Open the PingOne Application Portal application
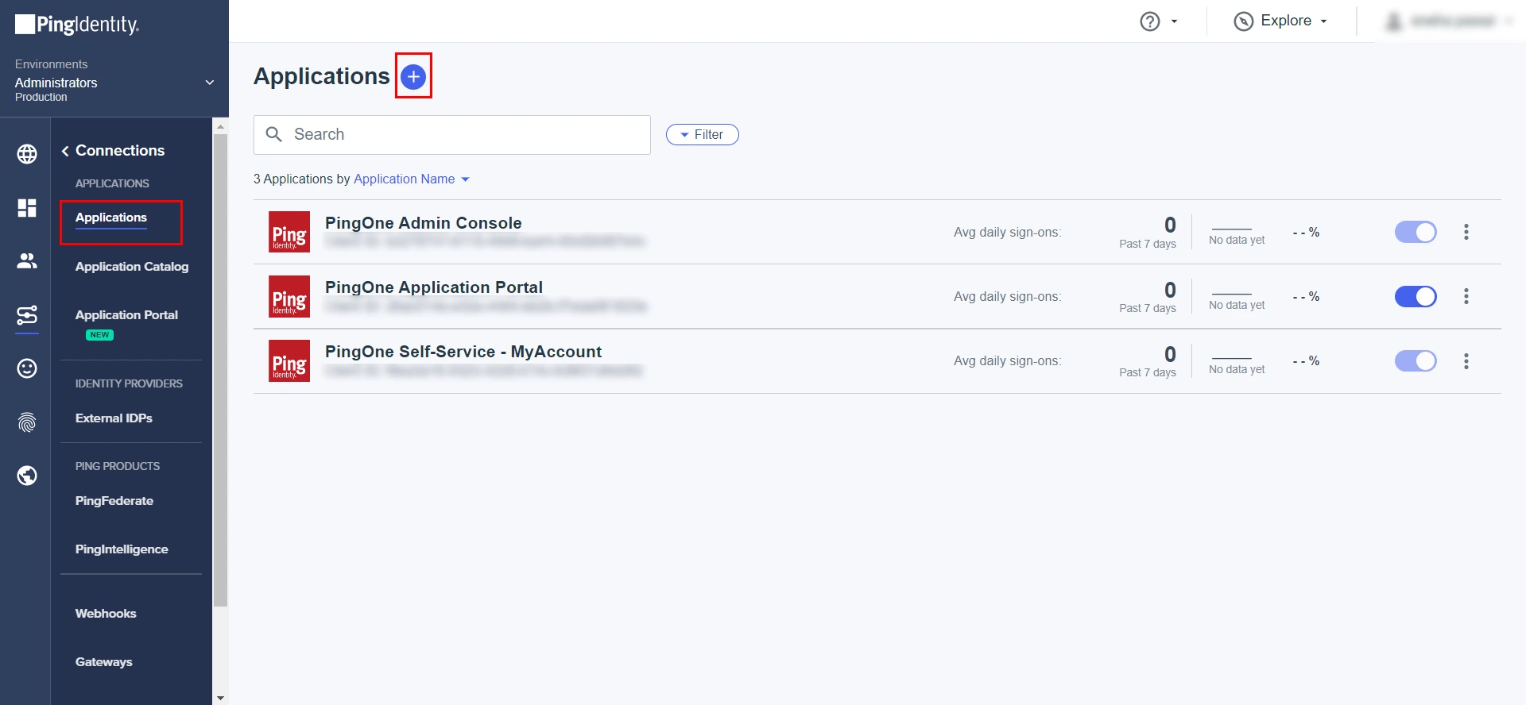1526x705 pixels. tap(434, 287)
